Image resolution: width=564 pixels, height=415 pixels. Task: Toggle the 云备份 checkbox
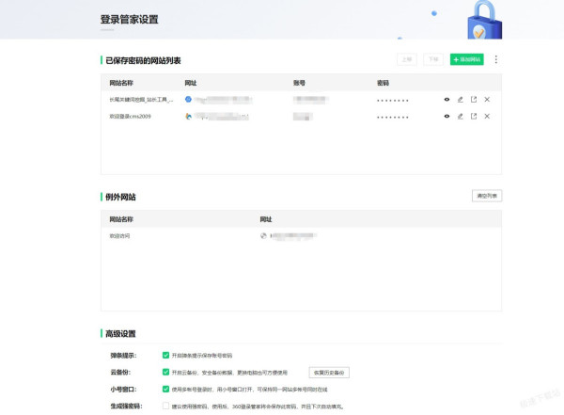165,372
